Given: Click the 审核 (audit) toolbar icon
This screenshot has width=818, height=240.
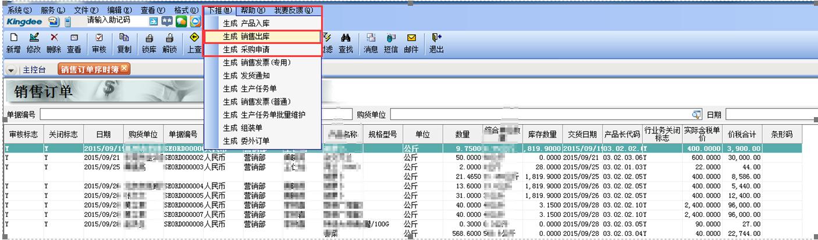Looking at the screenshot, I should coord(98,43).
